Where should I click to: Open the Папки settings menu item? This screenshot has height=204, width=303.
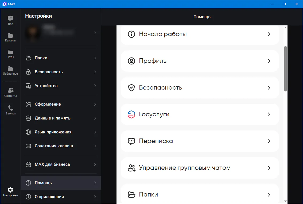(x=61, y=58)
